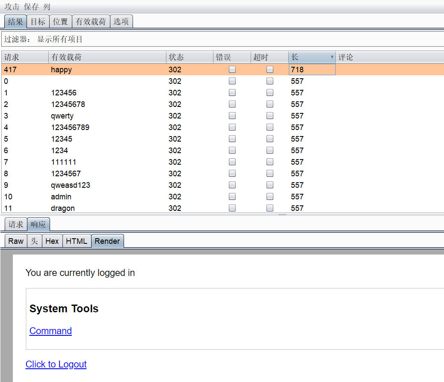Image resolution: width=444 pixels, height=382 pixels.
Task: Select the 12345 payload row
Action: tap(222, 139)
